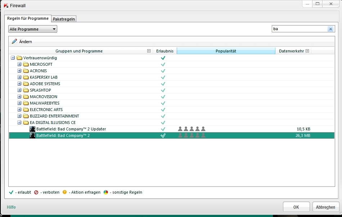Click popularity icons of Bad Company 2 Updater
Screen dimensions: 342x217
tap(192, 129)
